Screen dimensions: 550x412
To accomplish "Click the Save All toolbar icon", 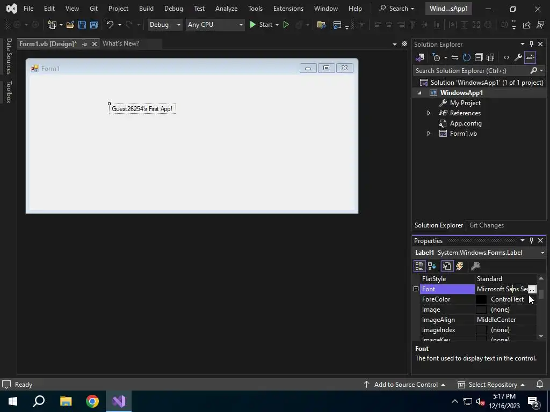I will click(x=93, y=25).
